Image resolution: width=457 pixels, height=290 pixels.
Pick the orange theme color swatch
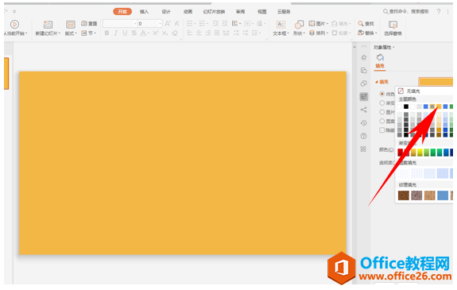tap(439, 106)
